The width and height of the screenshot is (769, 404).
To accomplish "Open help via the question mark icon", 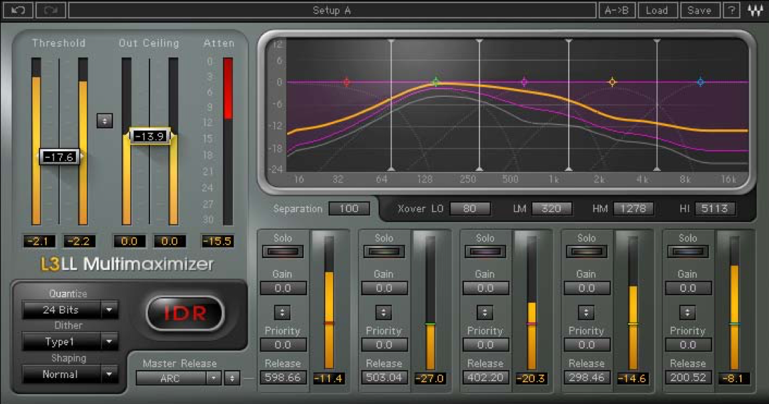I will click(732, 9).
